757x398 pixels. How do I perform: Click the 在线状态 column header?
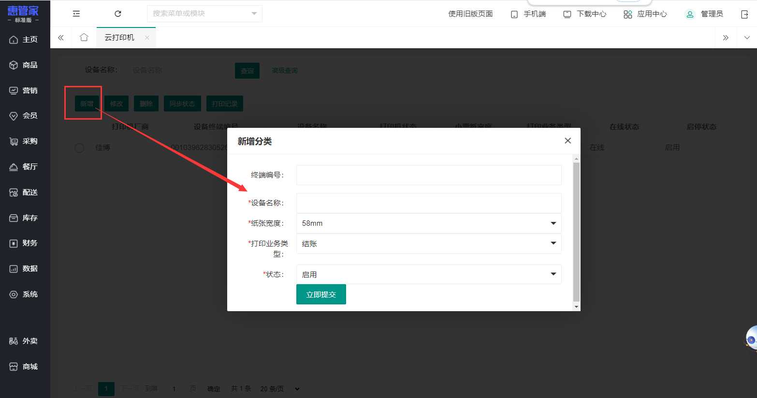coord(624,127)
